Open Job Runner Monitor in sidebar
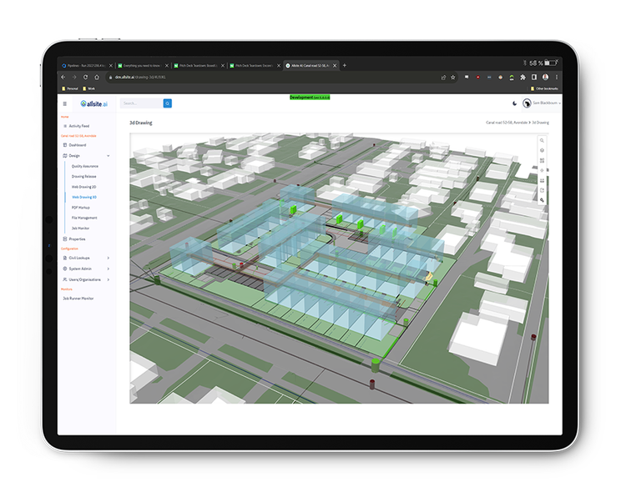This screenshot has height=492, width=626. tap(78, 298)
